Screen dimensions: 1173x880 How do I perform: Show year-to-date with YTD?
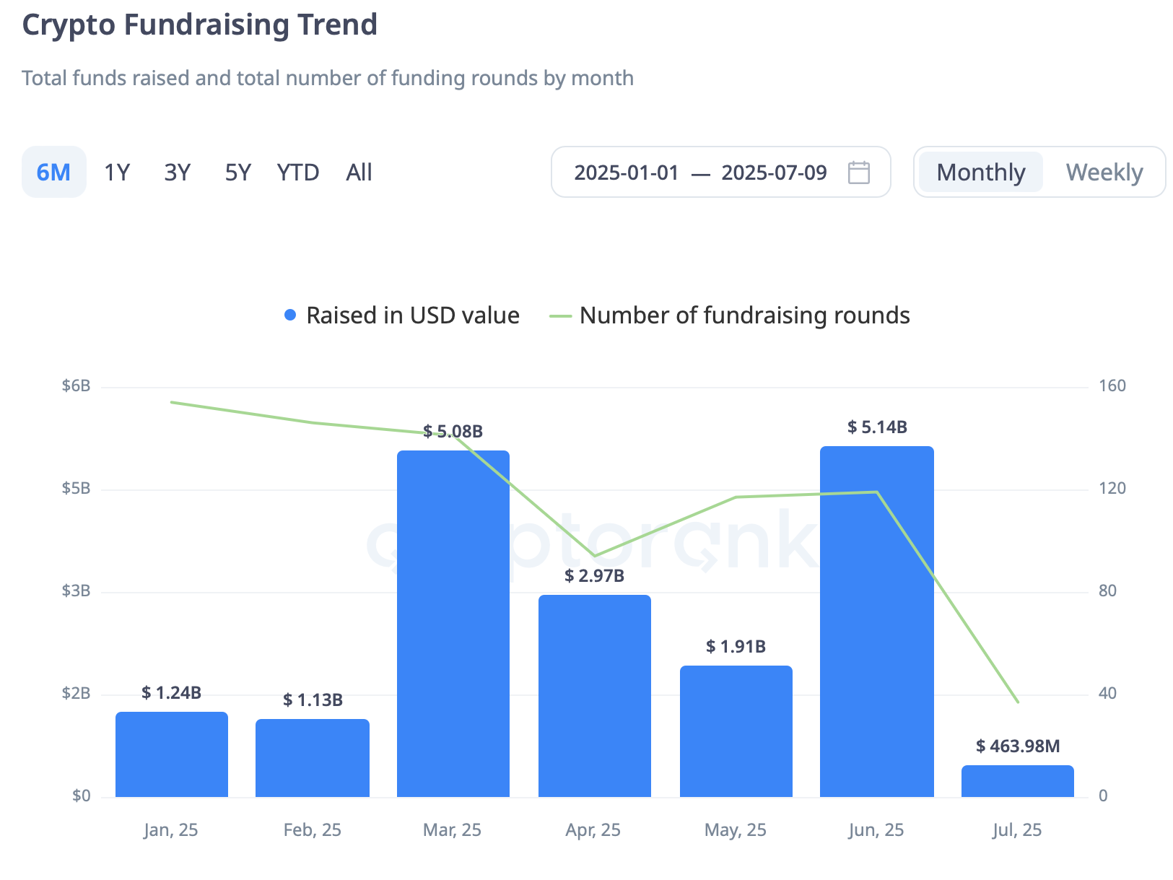[x=298, y=173]
